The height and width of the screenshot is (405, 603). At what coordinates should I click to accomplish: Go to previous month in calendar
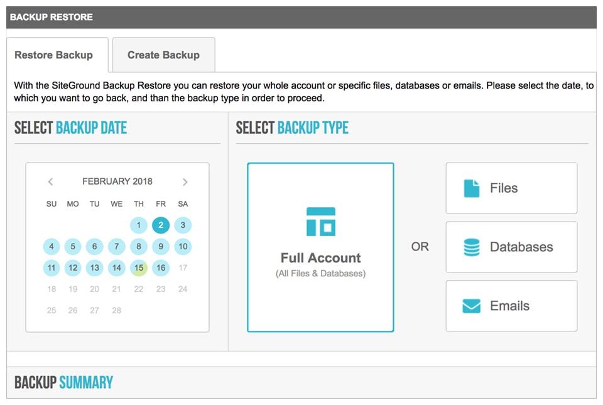click(x=51, y=182)
